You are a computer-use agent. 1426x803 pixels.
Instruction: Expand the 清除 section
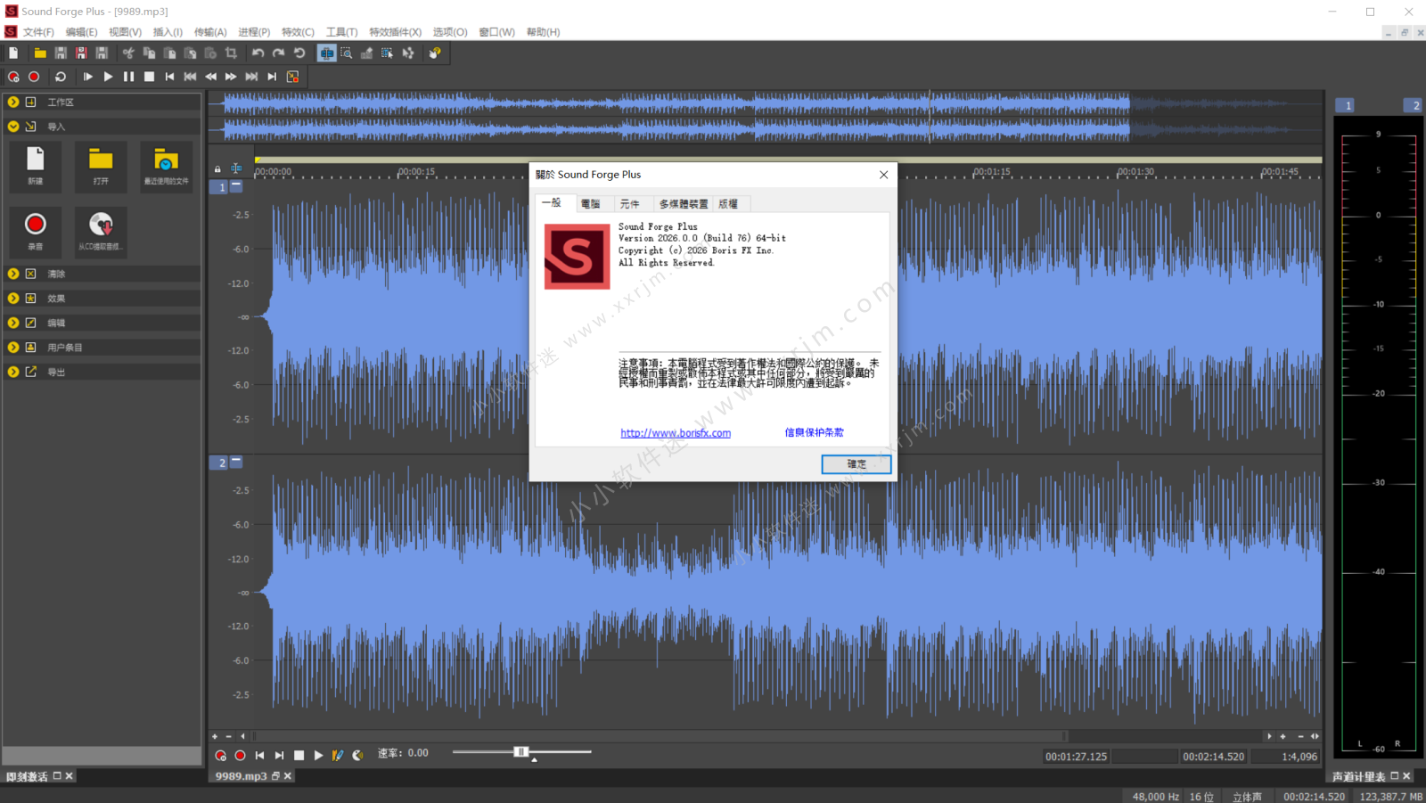13,274
